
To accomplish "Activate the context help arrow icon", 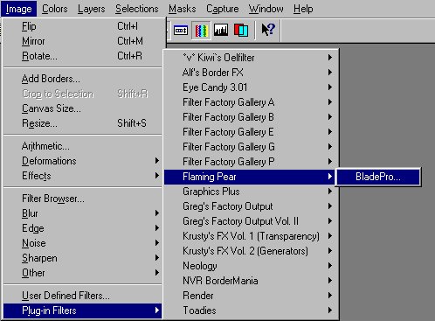I will [x=268, y=30].
